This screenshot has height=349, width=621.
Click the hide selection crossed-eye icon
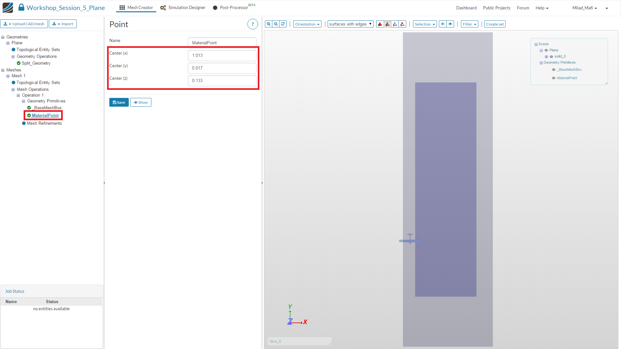tap(443, 24)
